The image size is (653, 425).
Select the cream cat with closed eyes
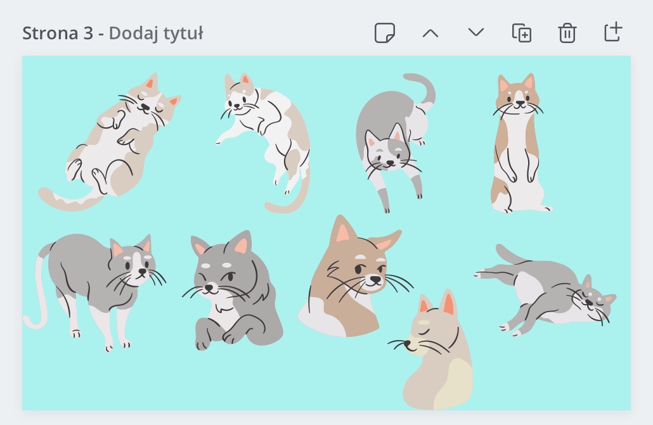(x=437, y=361)
